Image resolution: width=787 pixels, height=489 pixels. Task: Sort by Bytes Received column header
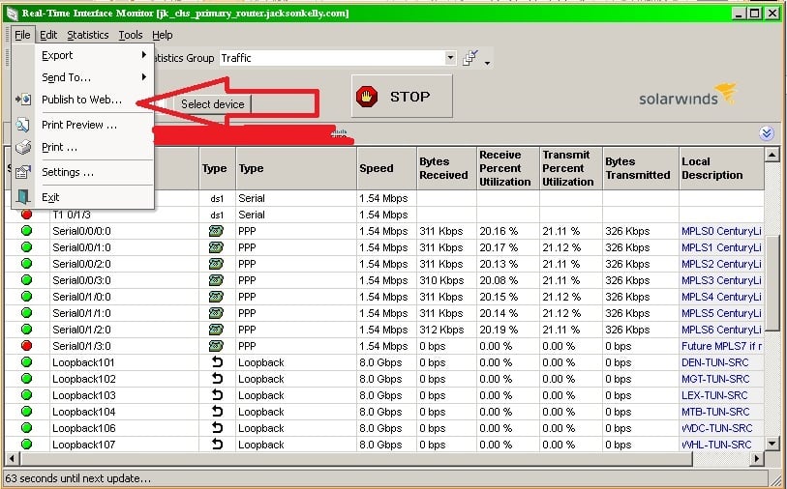coord(446,168)
